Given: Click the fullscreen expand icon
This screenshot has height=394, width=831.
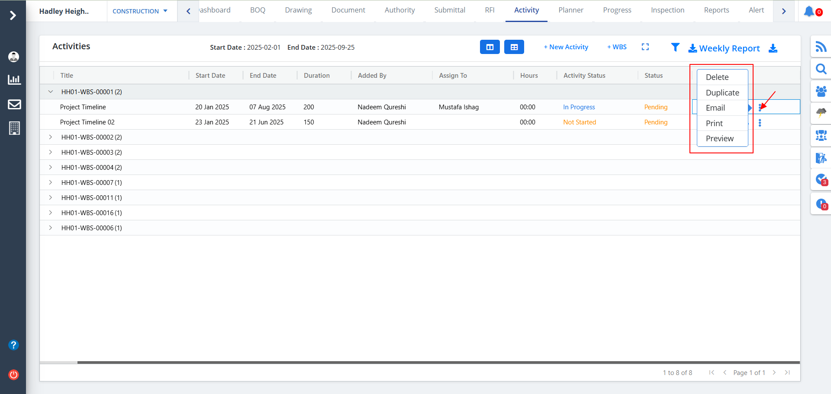Looking at the screenshot, I should pos(645,47).
